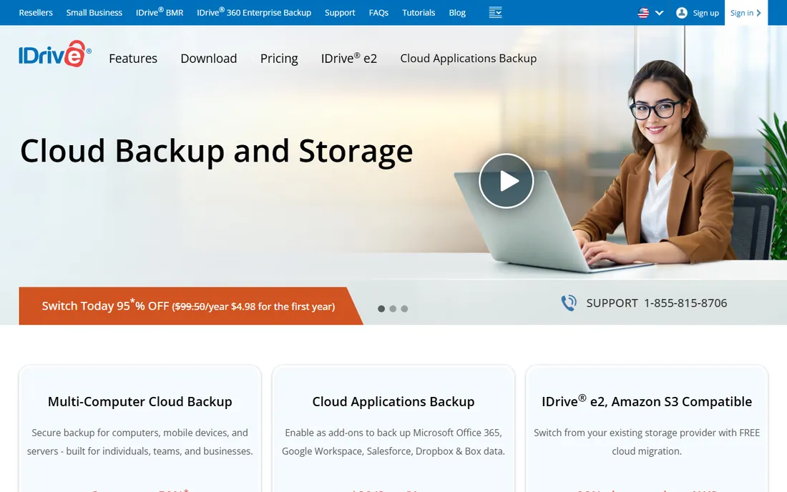Image resolution: width=787 pixels, height=492 pixels.
Task: Open the menu list icon after Blog
Action: coord(495,13)
